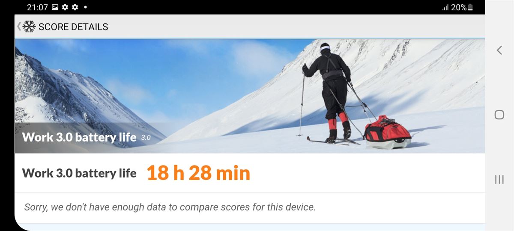This screenshot has height=231, width=514.
Task: Tap the SCORE DETAILS header title
Action: point(73,27)
